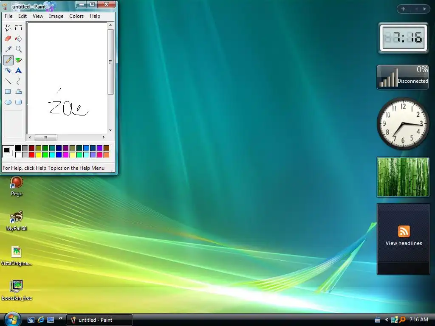Viewport: 435px width, 326px height.
Task: Click View headlines in the feed gadget
Action: (x=404, y=243)
